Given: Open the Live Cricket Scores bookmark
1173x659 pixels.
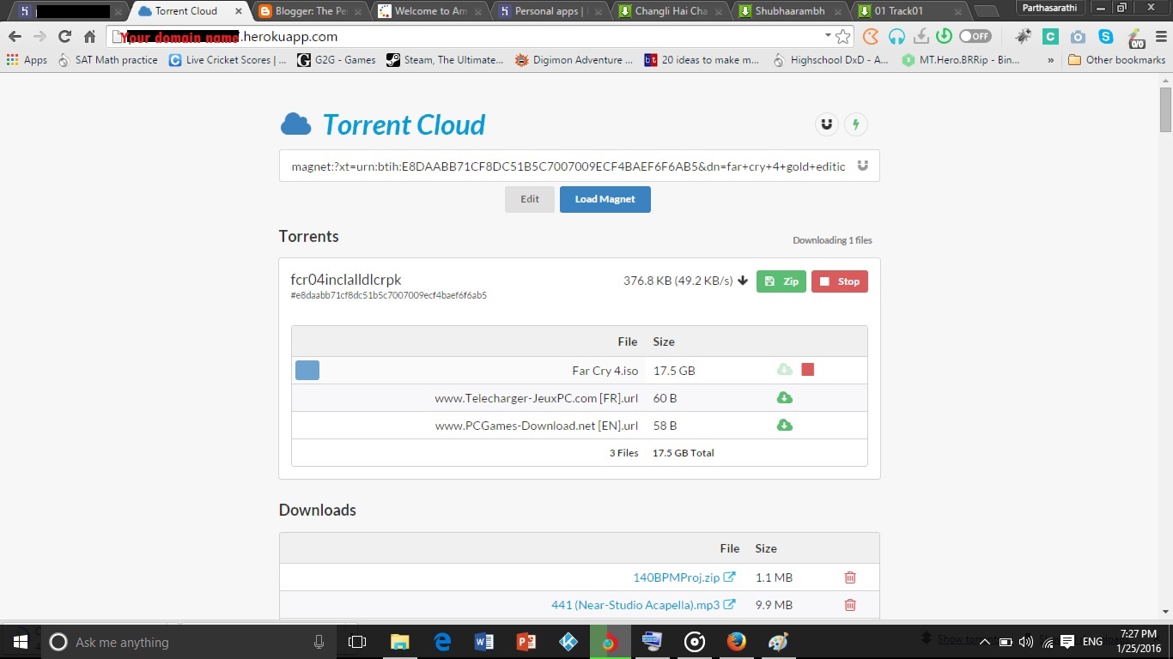Looking at the screenshot, I should pyautogui.click(x=228, y=60).
